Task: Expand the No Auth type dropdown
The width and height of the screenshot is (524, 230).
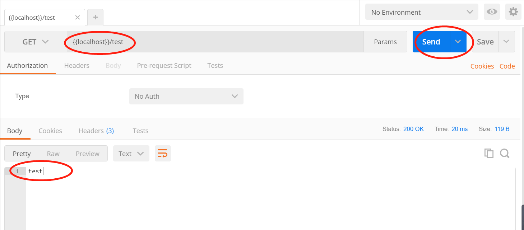Action: point(186,96)
